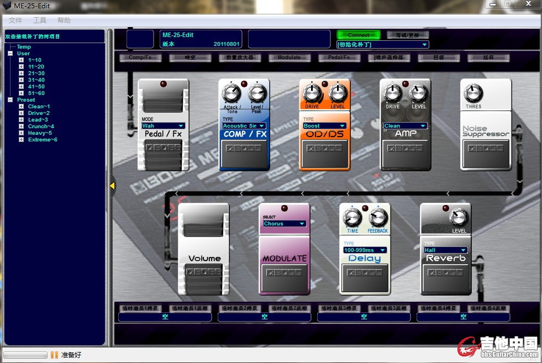The width and height of the screenshot is (542, 363).
Task: Open the Acoustic Sim TYPE dropdown
Action: click(x=244, y=126)
